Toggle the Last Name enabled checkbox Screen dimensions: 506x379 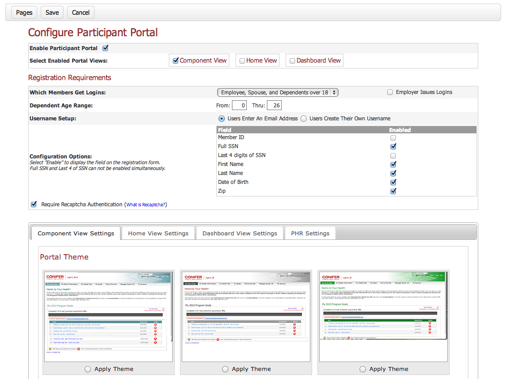393,173
